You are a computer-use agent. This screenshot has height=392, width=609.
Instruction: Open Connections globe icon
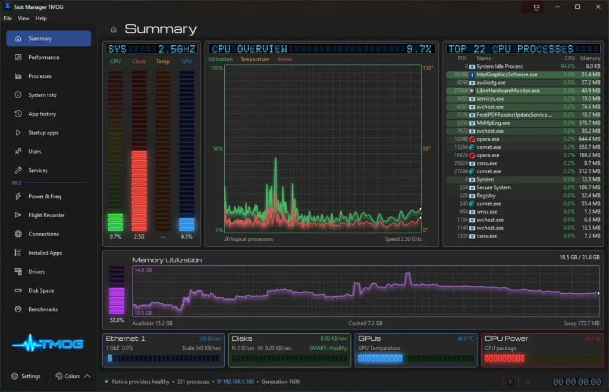point(18,234)
